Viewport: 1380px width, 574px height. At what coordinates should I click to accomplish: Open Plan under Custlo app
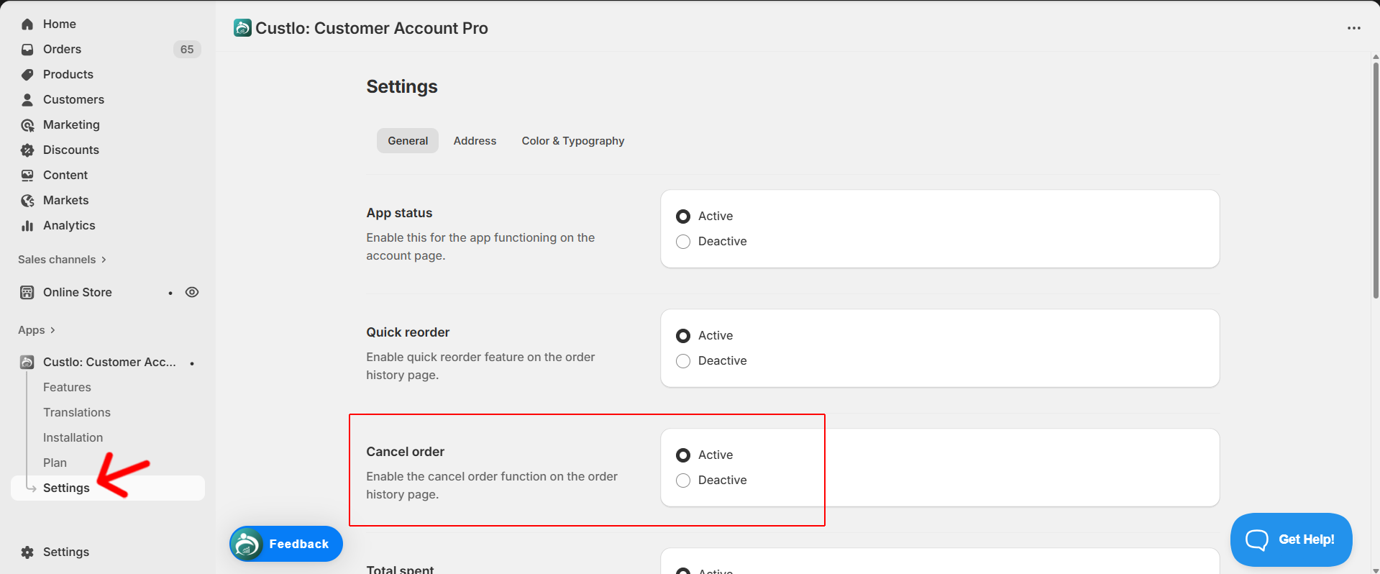[55, 463]
